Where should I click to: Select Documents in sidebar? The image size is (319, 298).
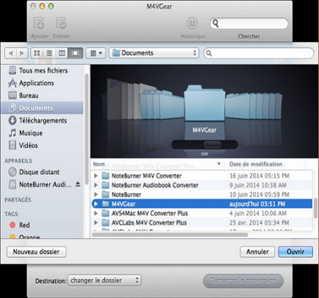(x=42, y=108)
